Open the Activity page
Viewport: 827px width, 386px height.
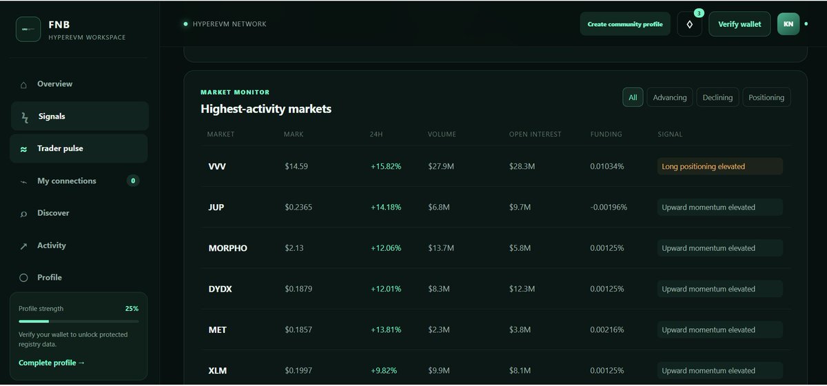click(x=79, y=245)
